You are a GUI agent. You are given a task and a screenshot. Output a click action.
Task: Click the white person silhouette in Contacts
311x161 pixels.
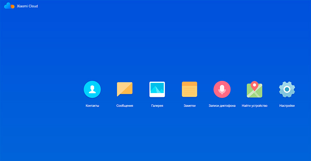pyautogui.click(x=92, y=90)
